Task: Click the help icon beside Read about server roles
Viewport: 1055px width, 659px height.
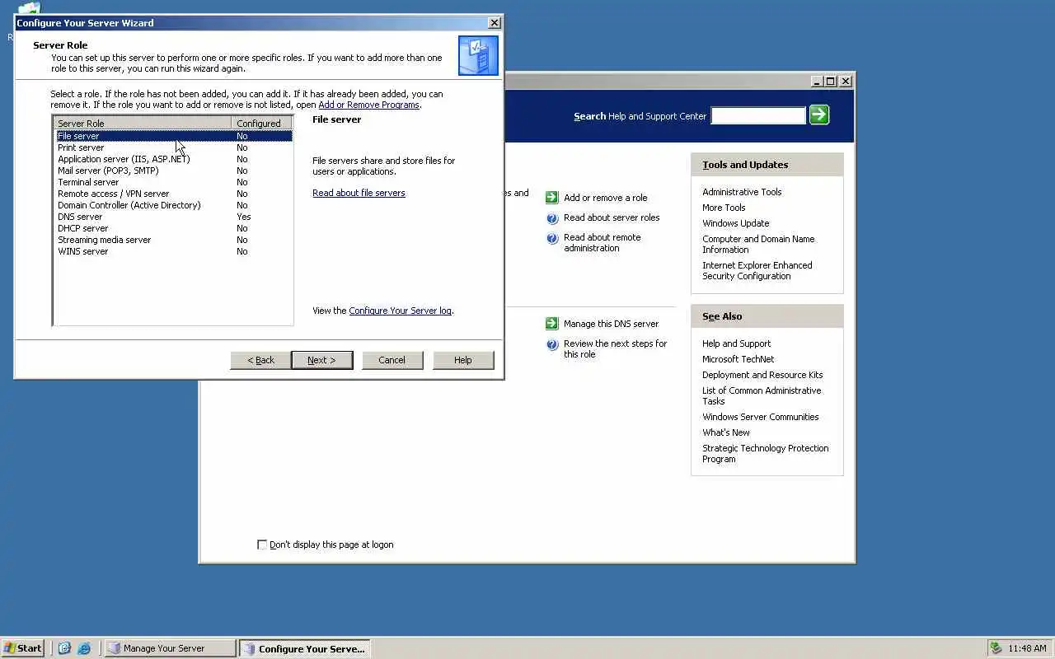Action: click(552, 218)
